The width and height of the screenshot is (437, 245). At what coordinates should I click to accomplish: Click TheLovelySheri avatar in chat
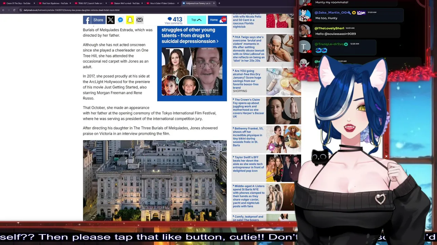pyautogui.click(x=304, y=31)
